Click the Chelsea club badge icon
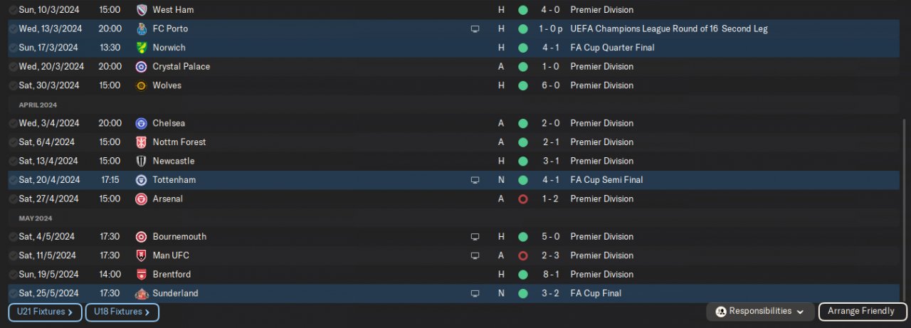The image size is (911, 328). (x=141, y=123)
